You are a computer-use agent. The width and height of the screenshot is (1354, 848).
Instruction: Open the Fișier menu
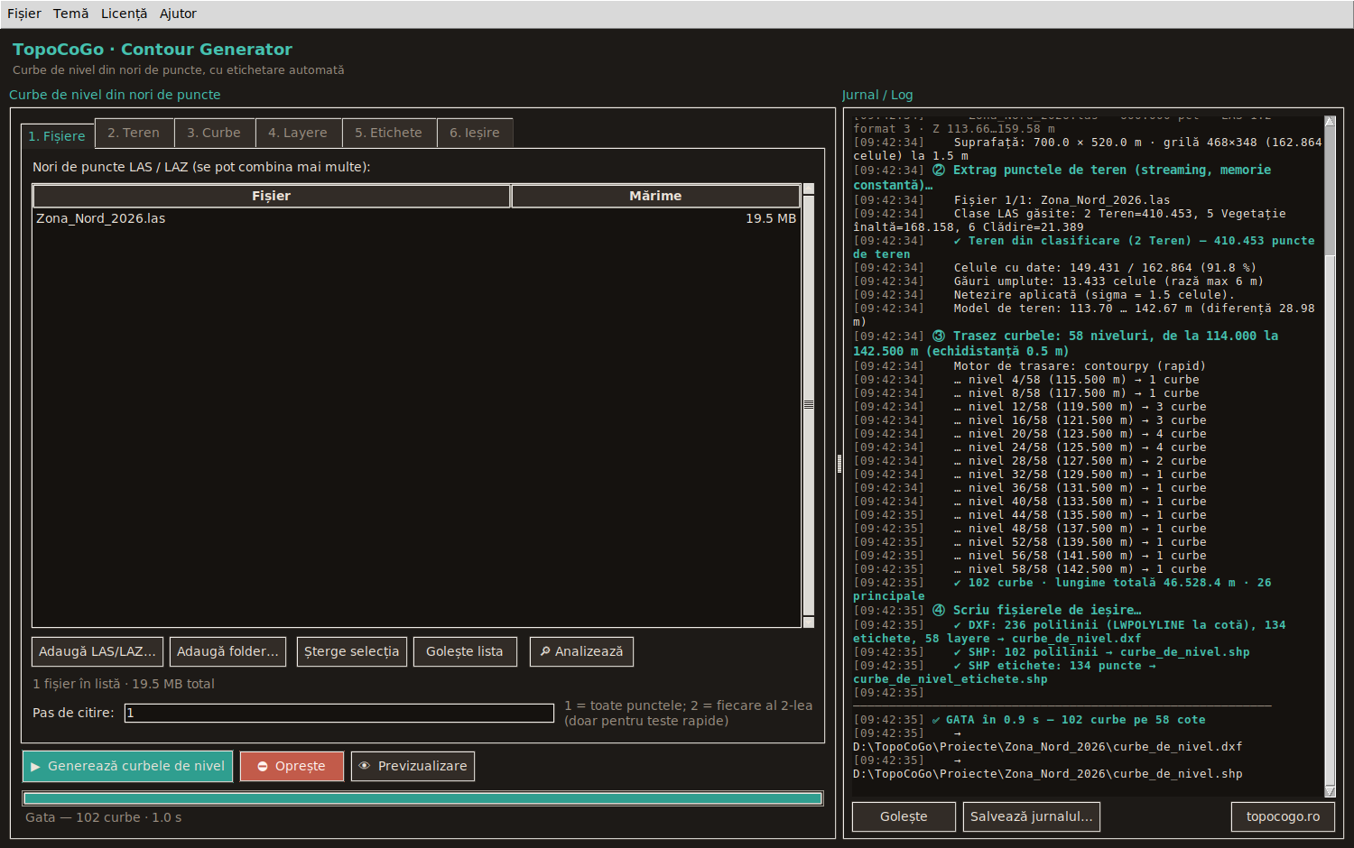24,14
